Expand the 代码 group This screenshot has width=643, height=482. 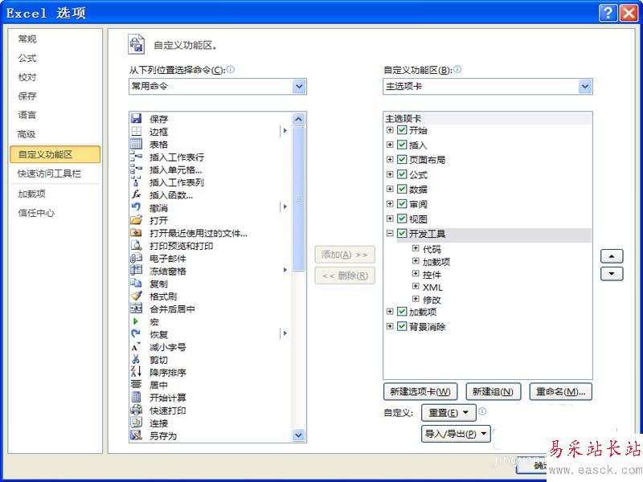click(416, 248)
